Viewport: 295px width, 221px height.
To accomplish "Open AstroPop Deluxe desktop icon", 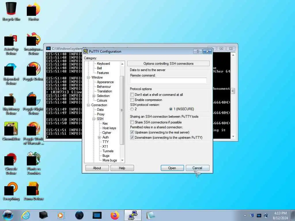I will [x=11, y=45].
